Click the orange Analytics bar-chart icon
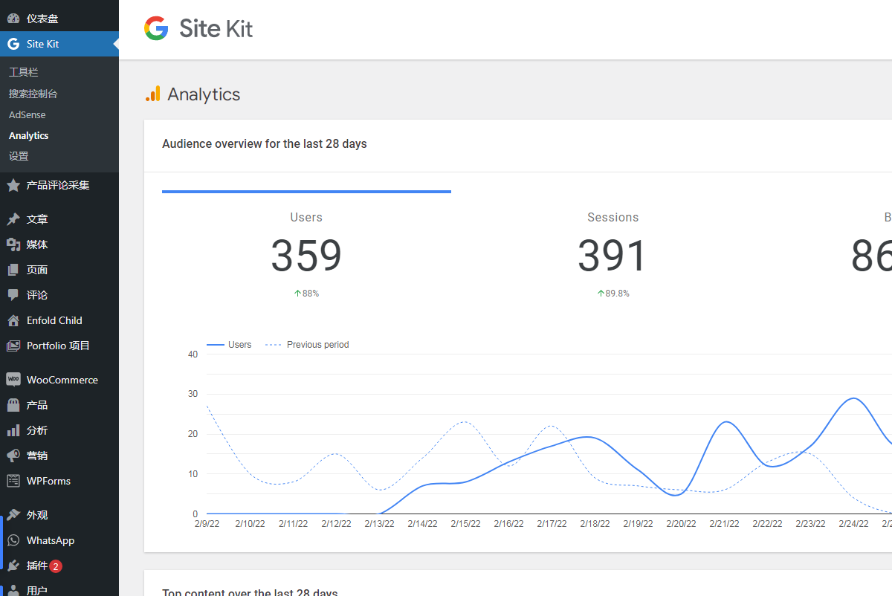 tap(152, 94)
